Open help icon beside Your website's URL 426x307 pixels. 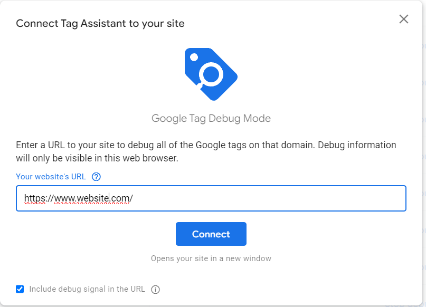pyautogui.click(x=96, y=177)
